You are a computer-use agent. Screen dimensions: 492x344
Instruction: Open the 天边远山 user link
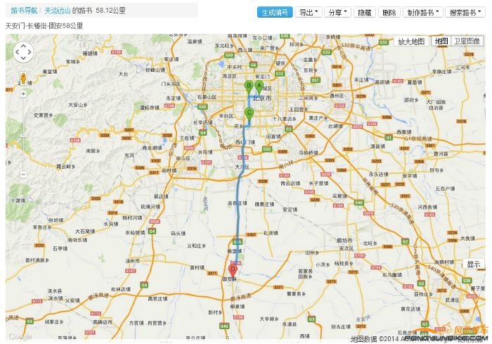pos(58,11)
